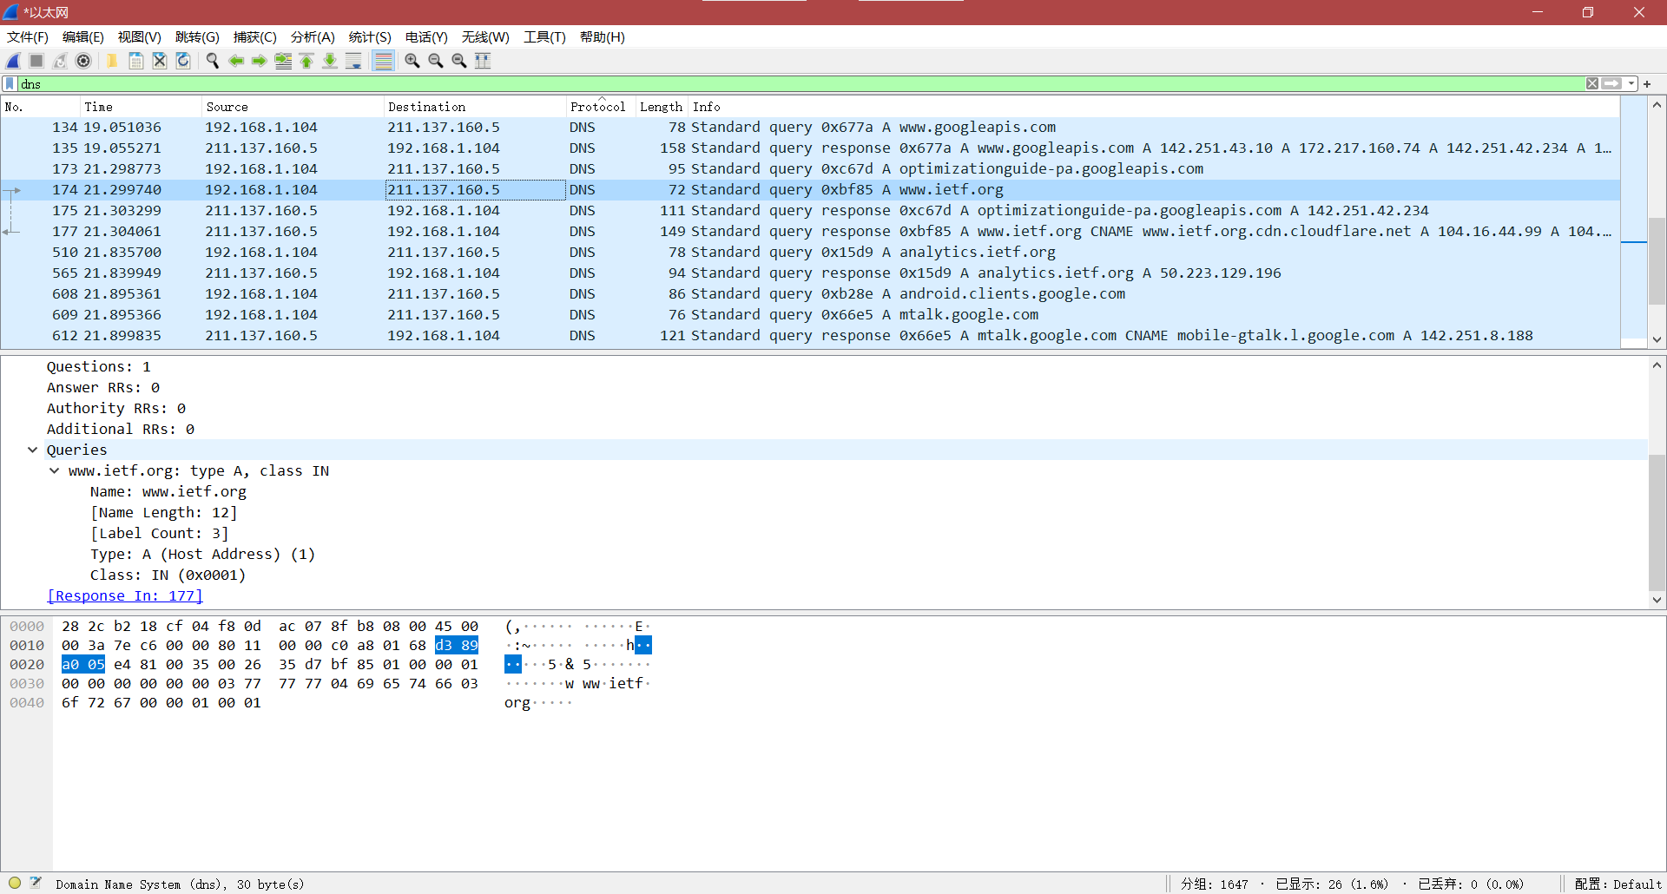Viewport: 1667px width, 894px height.
Task: Reset text zoom to normal size
Action: [x=459, y=61]
